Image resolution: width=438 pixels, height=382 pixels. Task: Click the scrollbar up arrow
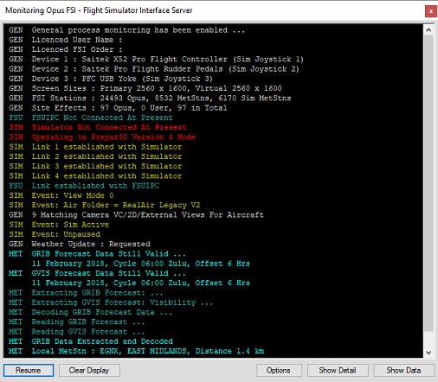(428, 30)
